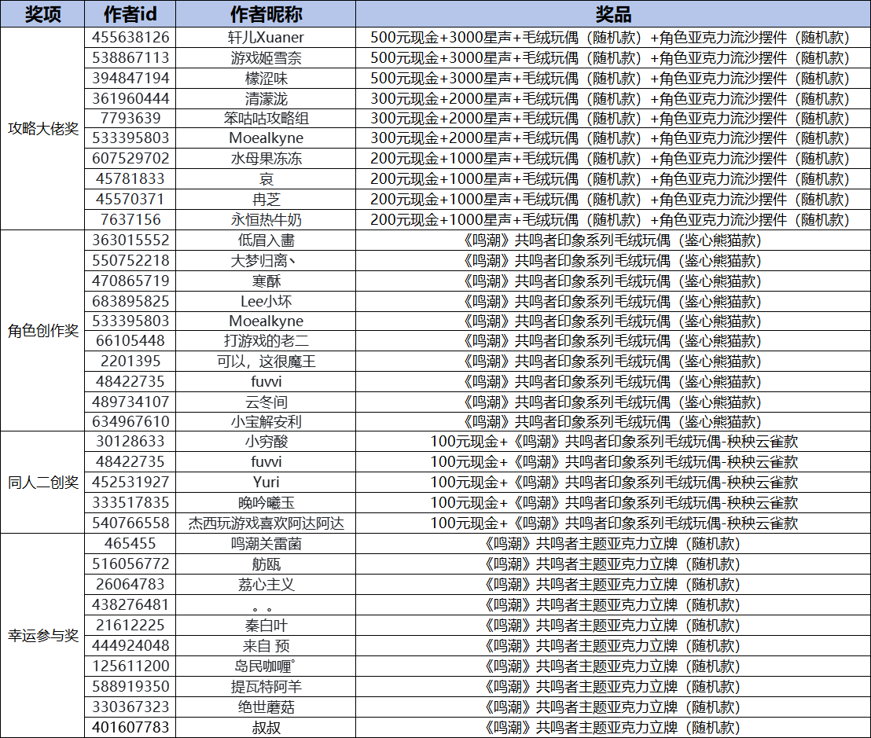The image size is (871, 738).
Task: Click author id 45570371
Action: 130,200
